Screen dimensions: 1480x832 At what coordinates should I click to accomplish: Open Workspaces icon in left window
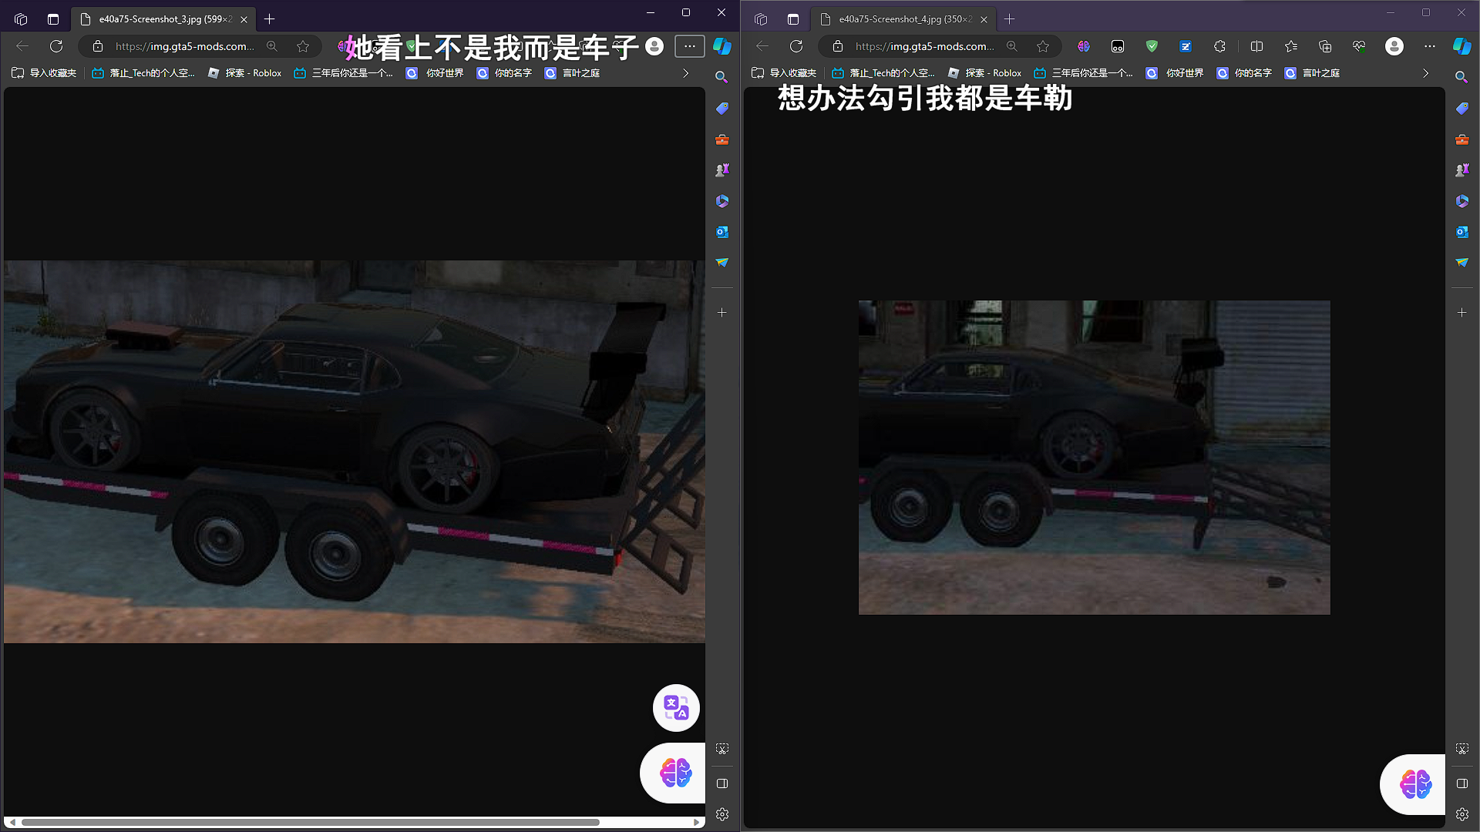(21, 19)
